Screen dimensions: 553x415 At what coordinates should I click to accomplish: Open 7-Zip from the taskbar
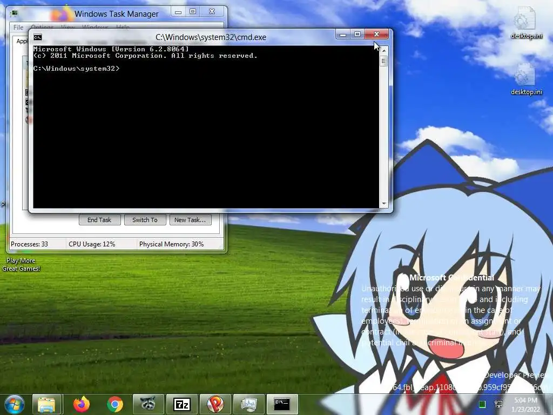181,404
